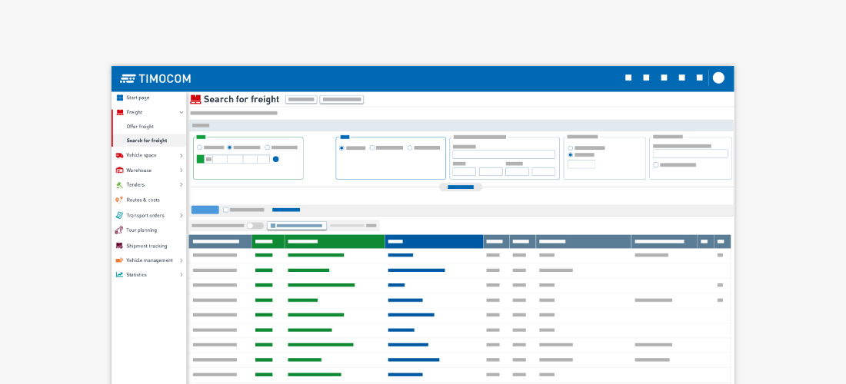Click the Shipment tracking icon
846x384 pixels.
tap(119, 246)
